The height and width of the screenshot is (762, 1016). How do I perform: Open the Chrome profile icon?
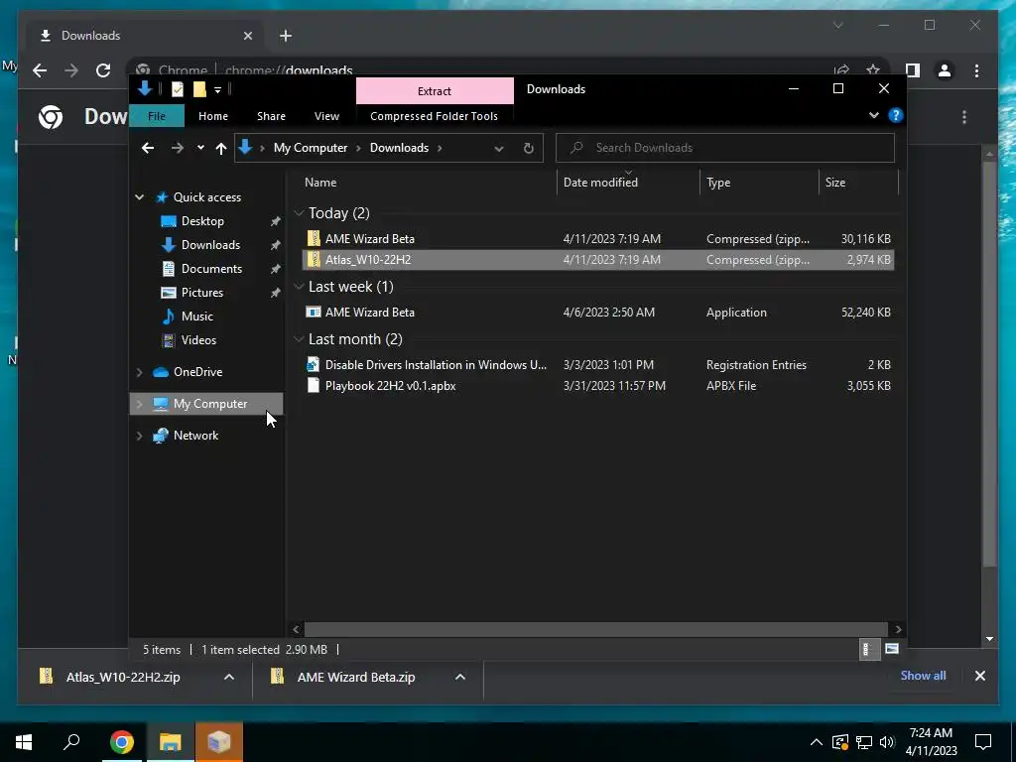point(945,70)
